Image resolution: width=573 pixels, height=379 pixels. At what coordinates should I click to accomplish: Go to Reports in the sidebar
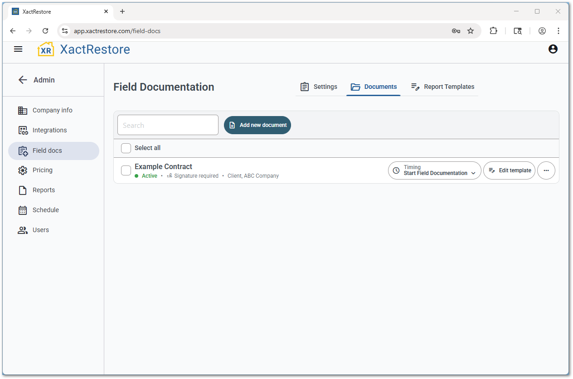tap(43, 190)
